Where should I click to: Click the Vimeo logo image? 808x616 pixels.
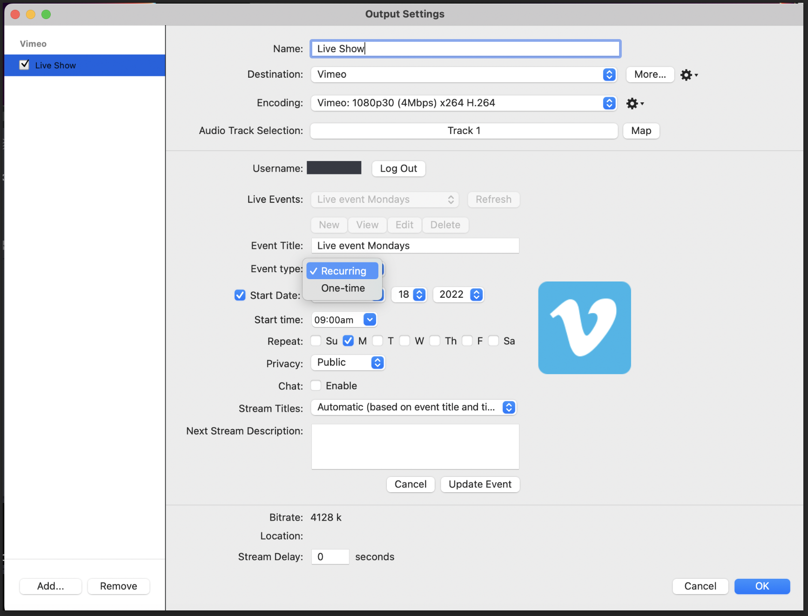584,328
